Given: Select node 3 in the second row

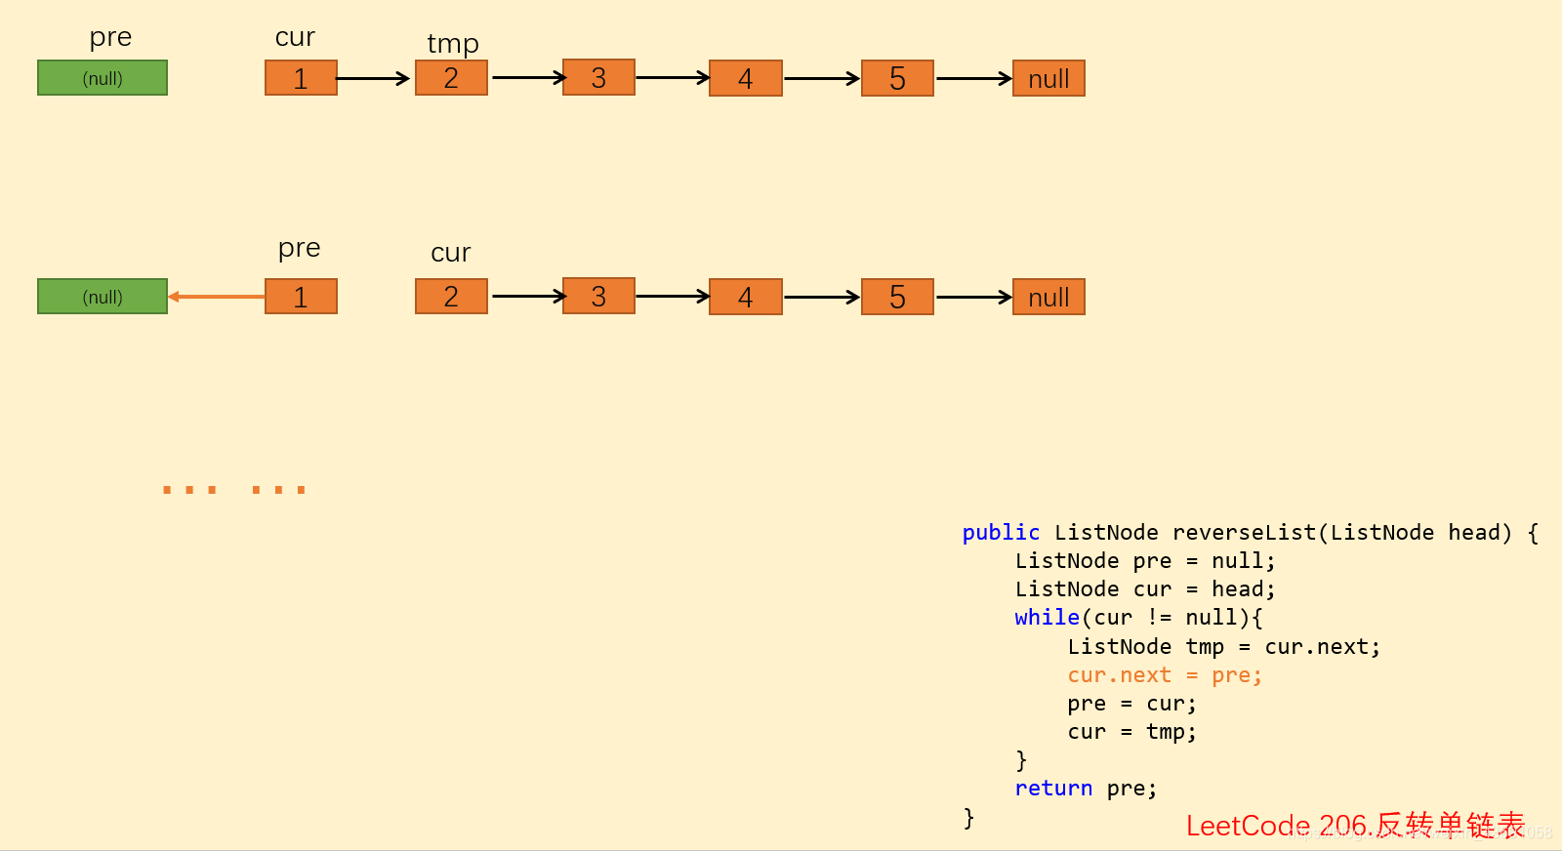Looking at the screenshot, I should [x=598, y=296].
